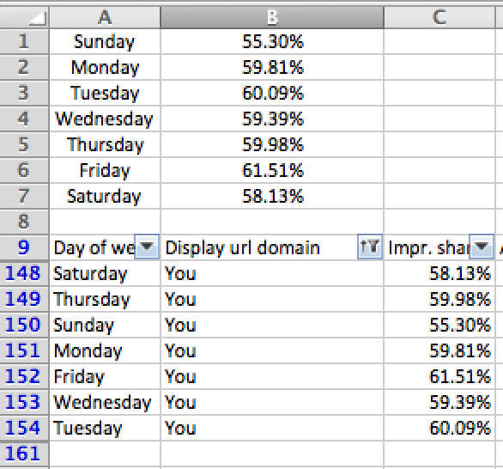Click the Wednesday cell in row 4
The image size is (503, 469).
105,119
